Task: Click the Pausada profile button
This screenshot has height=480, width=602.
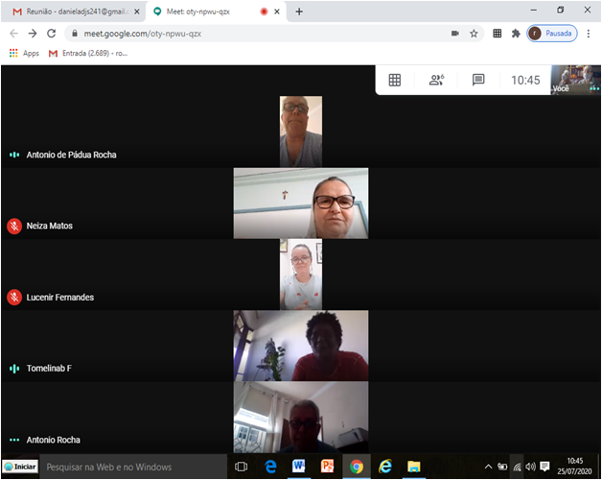Action: point(552,33)
